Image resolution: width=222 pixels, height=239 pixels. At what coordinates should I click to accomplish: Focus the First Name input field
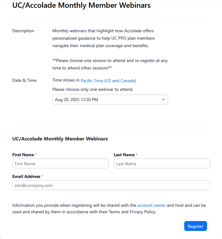pos(60,163)
